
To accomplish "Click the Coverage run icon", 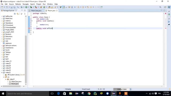I will (x=31, y=7).
